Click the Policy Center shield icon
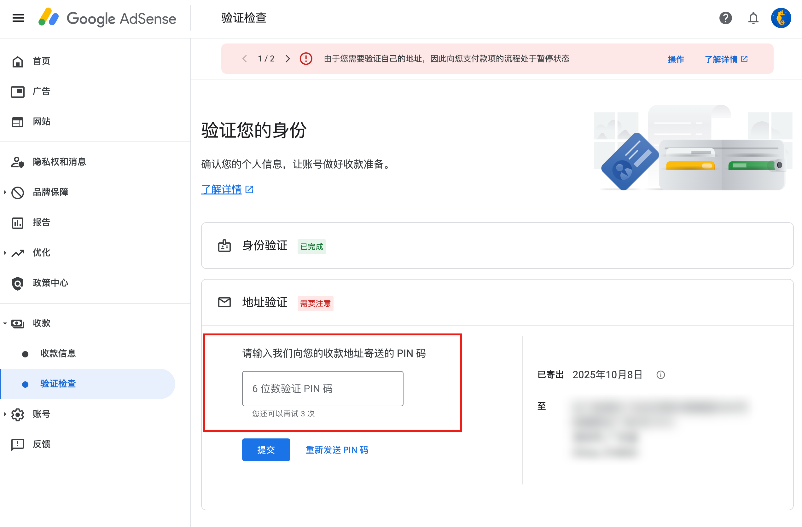Viewport: 802px width, 527px height. [x=18, y=283]
